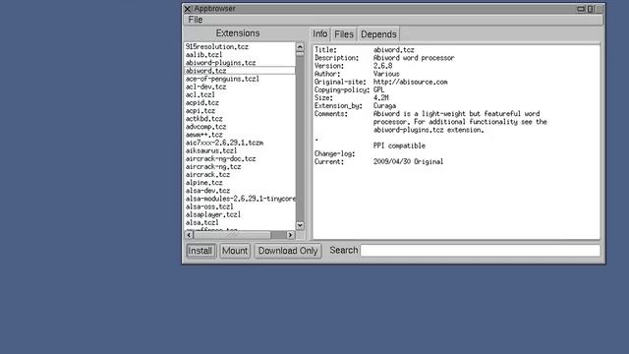Click the http://abisource.com original-site text

pos(410,82)
